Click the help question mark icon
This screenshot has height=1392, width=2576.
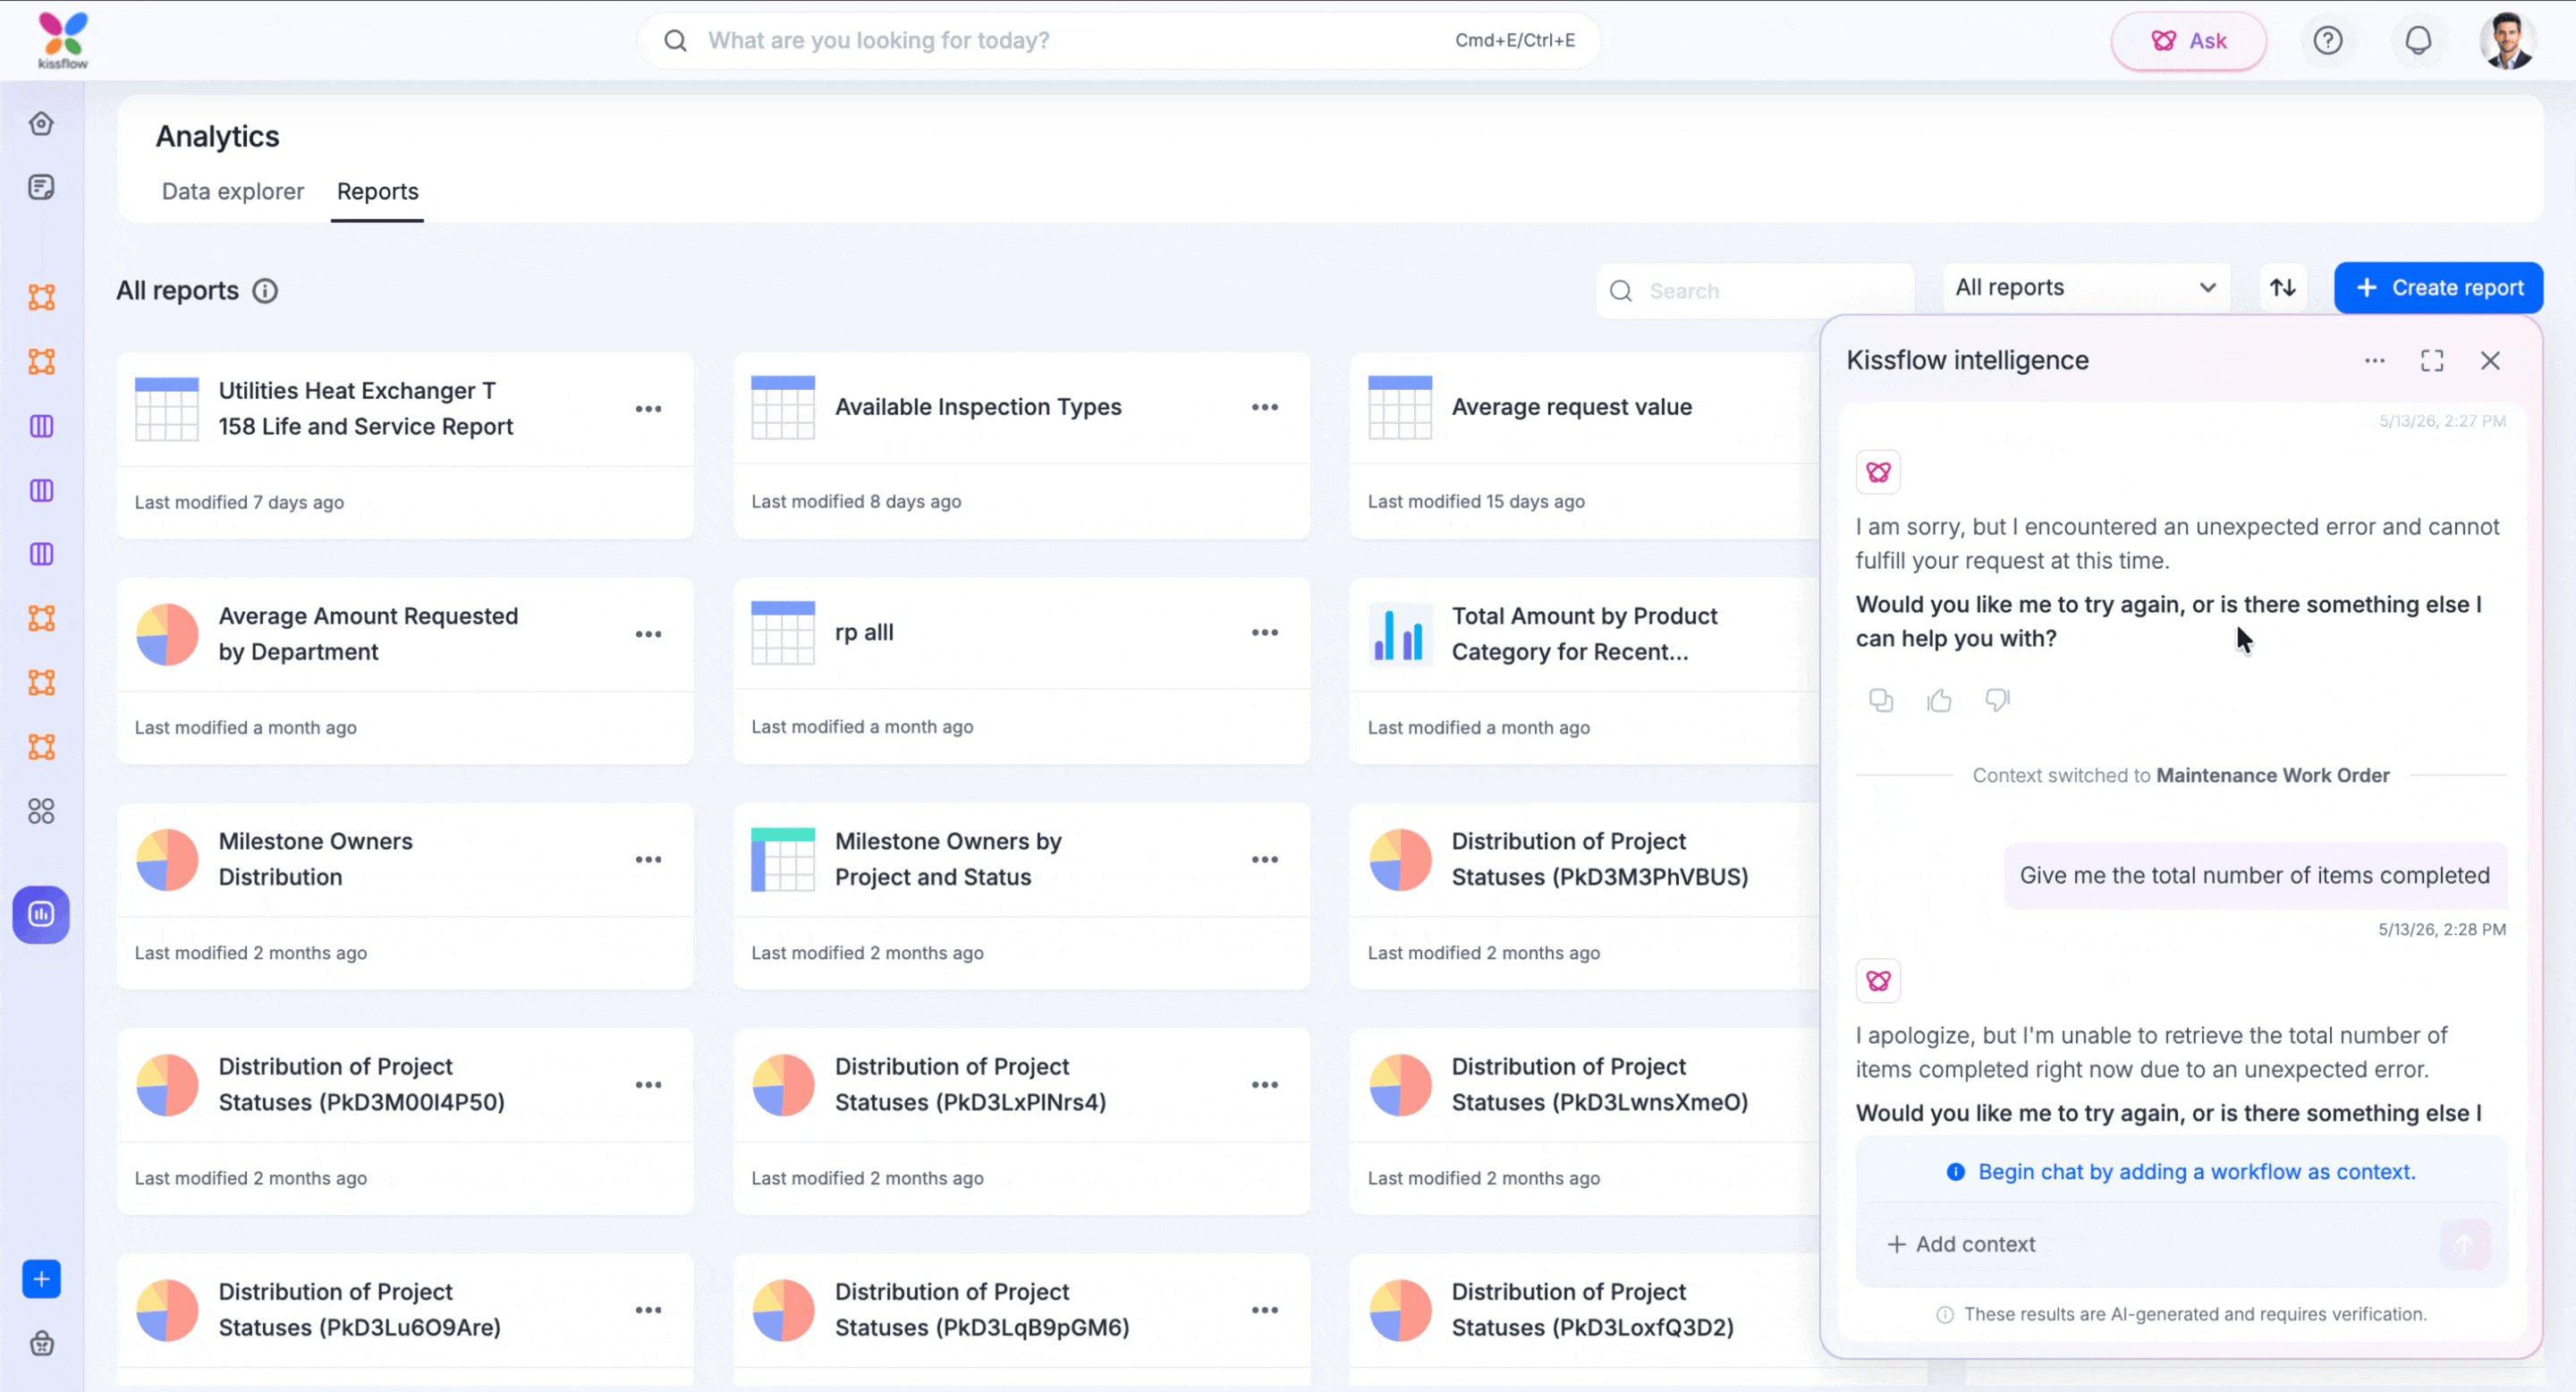[2328, 40]
